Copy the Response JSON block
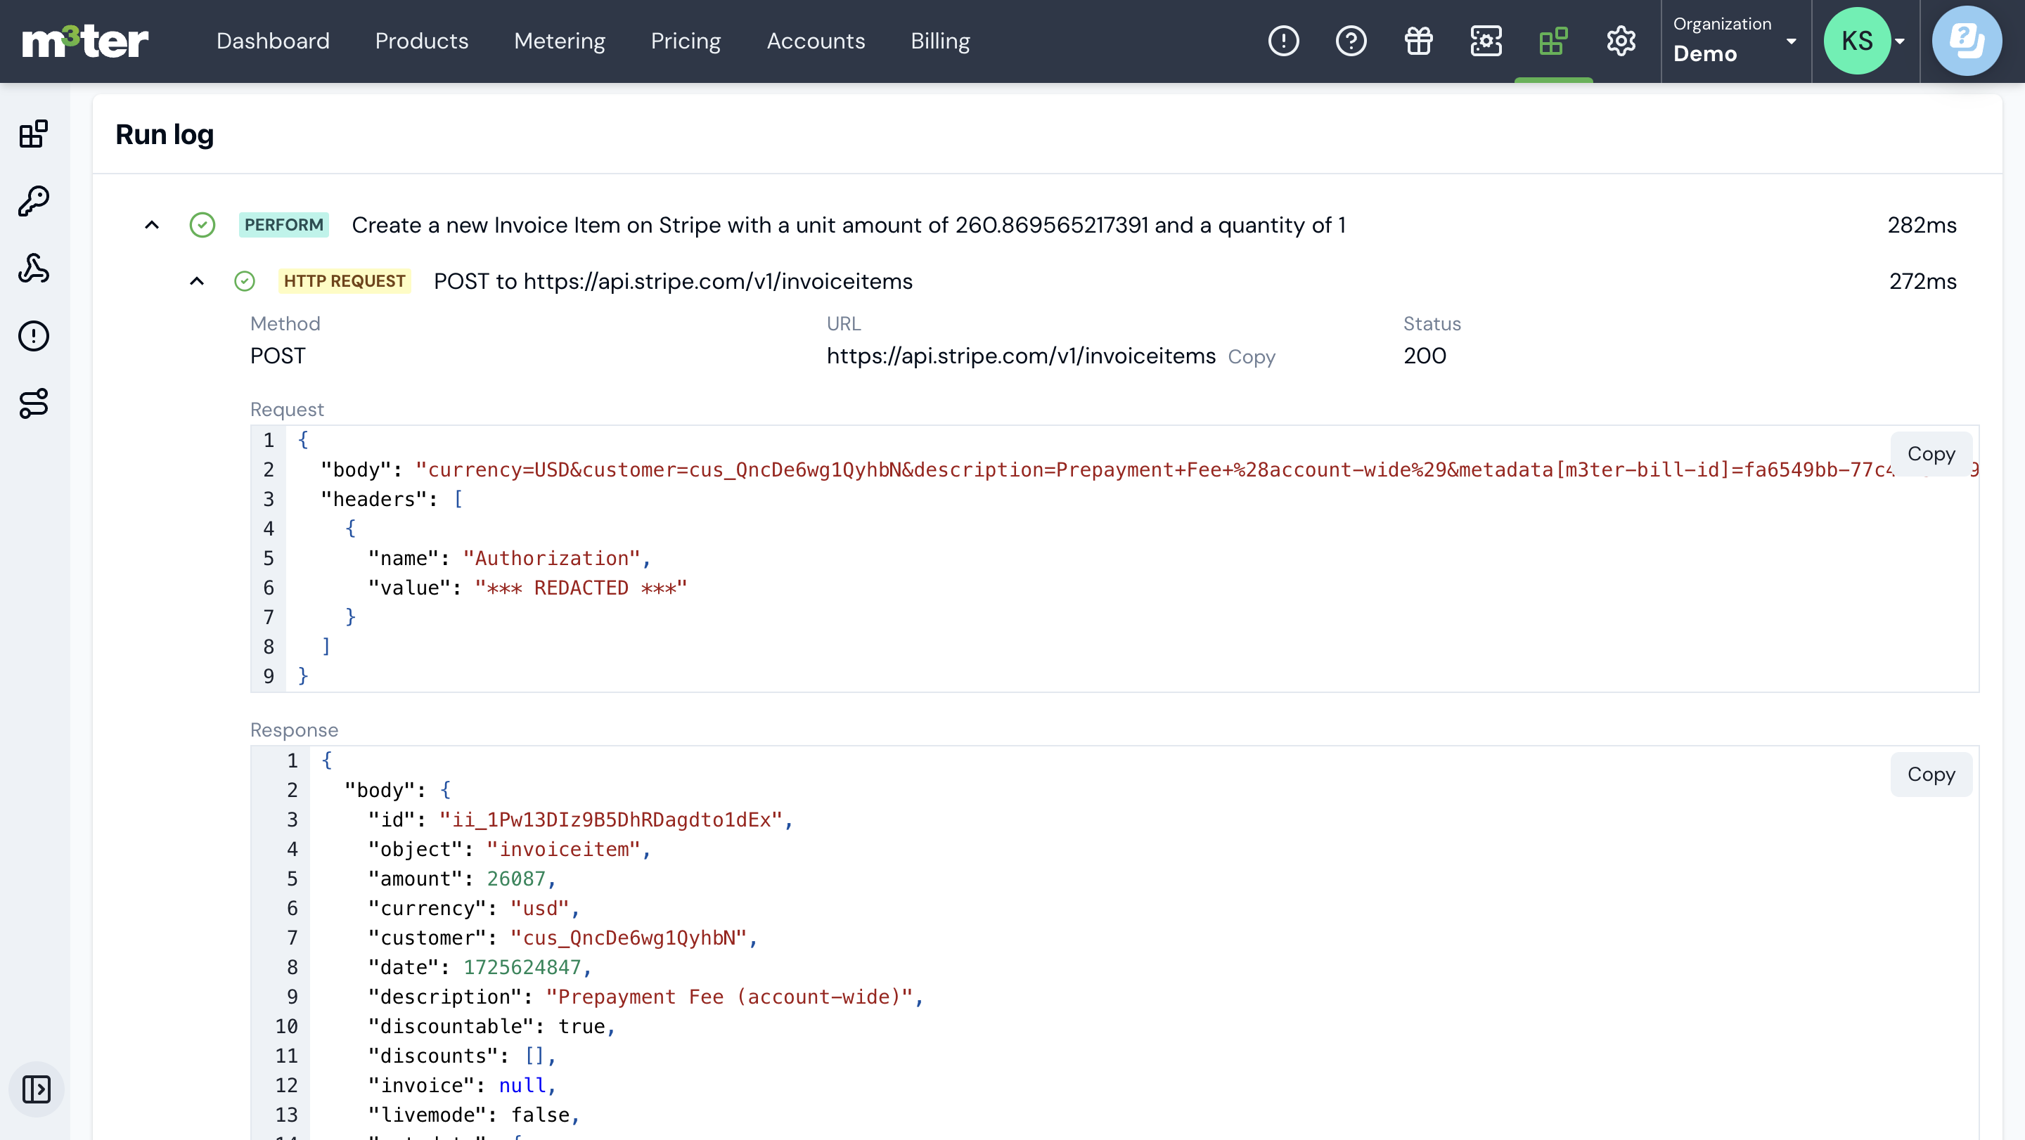This screenshot has height=1140, width=2025. pyautogui.click(x=1930, y=774)
